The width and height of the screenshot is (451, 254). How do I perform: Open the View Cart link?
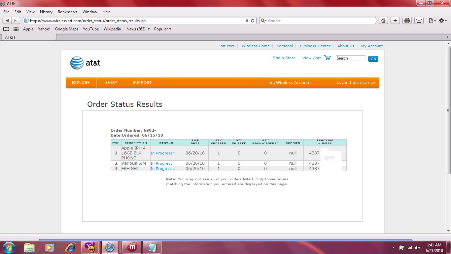[x=312, y=58]
